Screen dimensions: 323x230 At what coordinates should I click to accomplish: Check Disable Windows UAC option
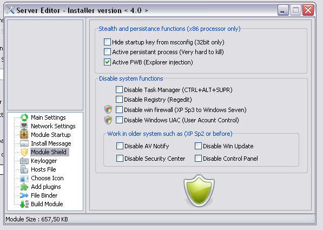(x=119, y=120)
